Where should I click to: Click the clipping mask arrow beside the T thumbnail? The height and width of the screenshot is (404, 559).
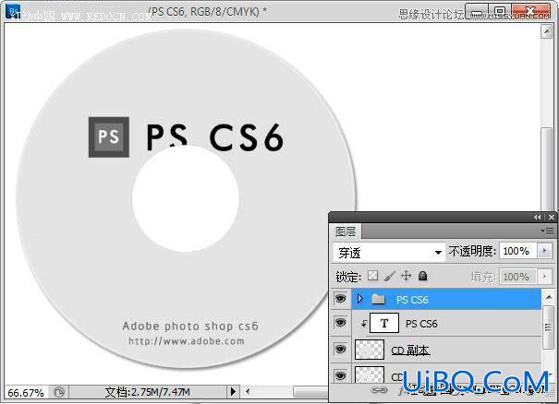click(x=364, y=324)
